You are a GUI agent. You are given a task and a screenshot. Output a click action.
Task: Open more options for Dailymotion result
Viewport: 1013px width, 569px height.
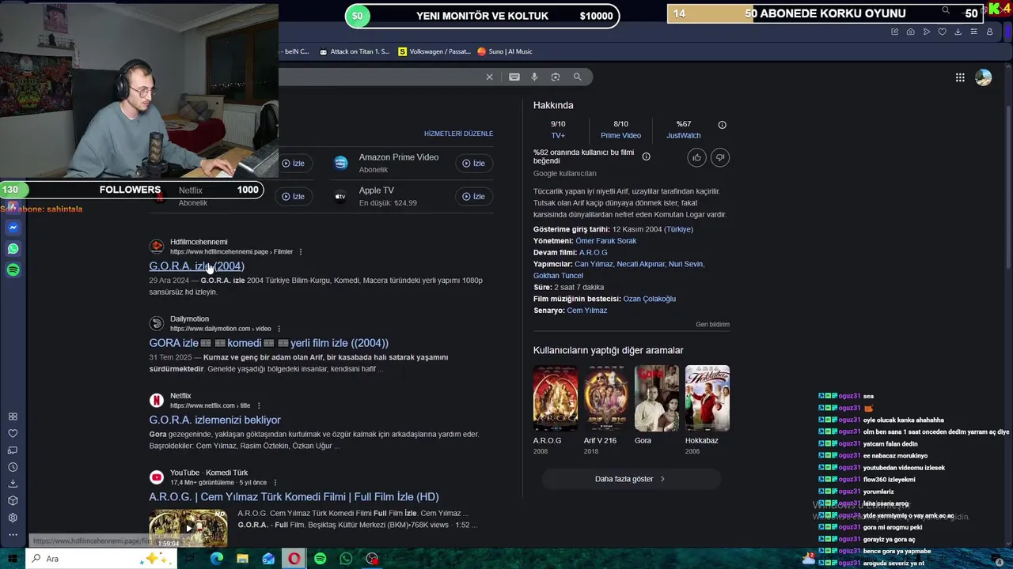coord(279,329)
